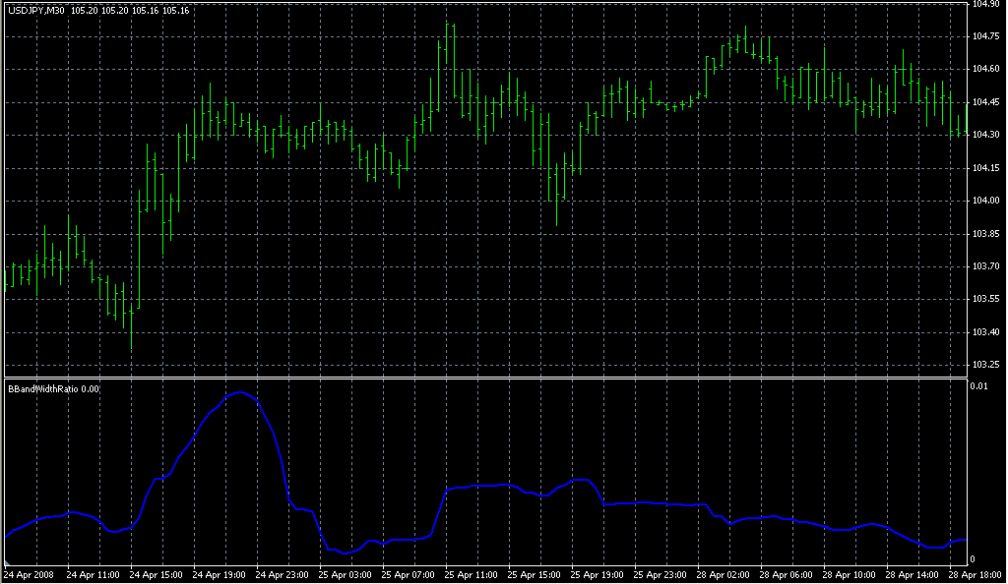The height and width of the screenshot is (584, 1008).
Task: Click the BBandWidthRatio 0.00 indicator label
Action: [x=53, y=389]
